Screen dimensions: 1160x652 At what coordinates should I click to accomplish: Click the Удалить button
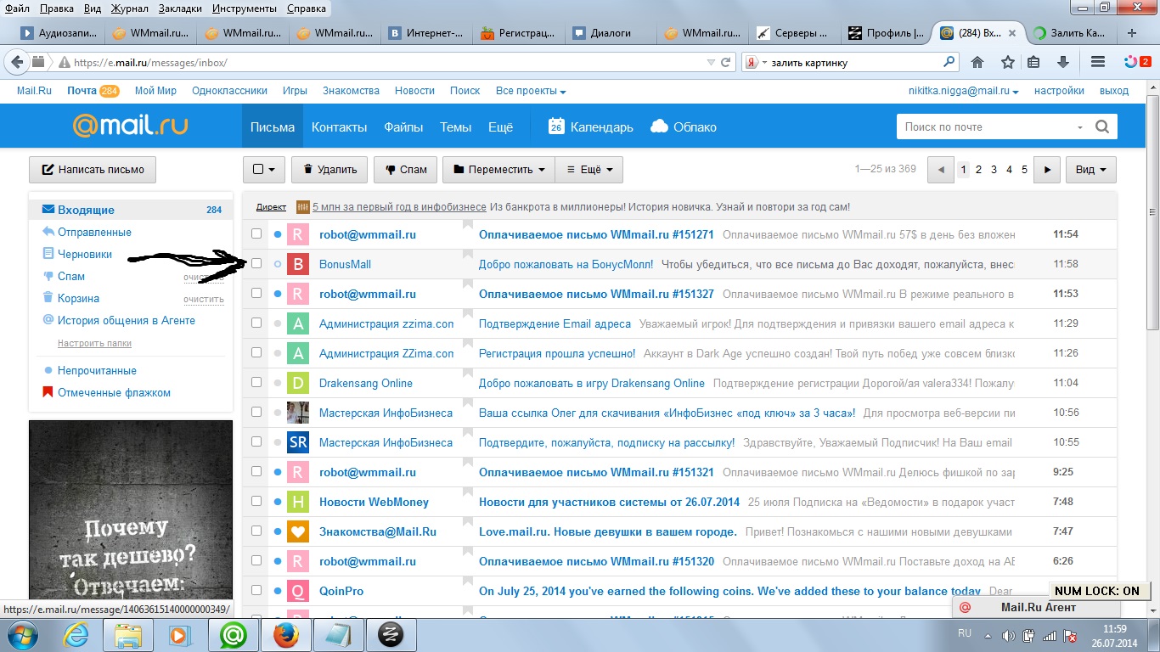(x=329, y=170)
